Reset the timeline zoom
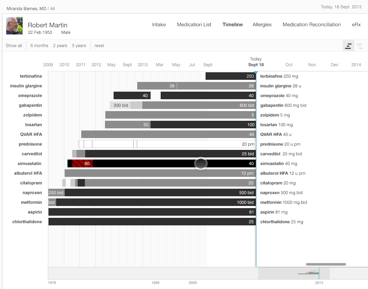The height and width of the screenshot is (289, 368). point(100,46)
